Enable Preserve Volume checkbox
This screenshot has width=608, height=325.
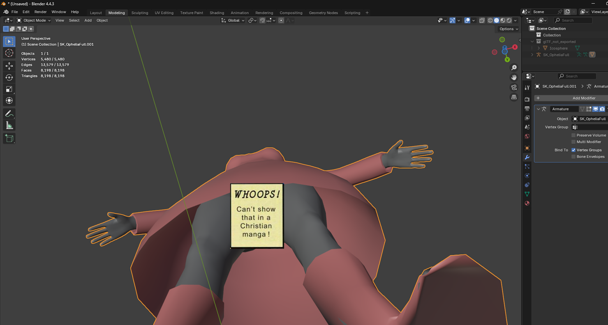tap(573, 135)
